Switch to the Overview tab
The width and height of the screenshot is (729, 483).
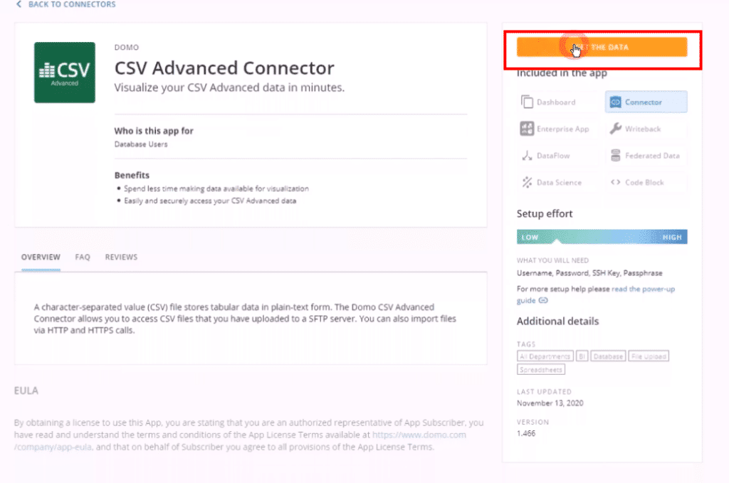[x=41, y=258]
